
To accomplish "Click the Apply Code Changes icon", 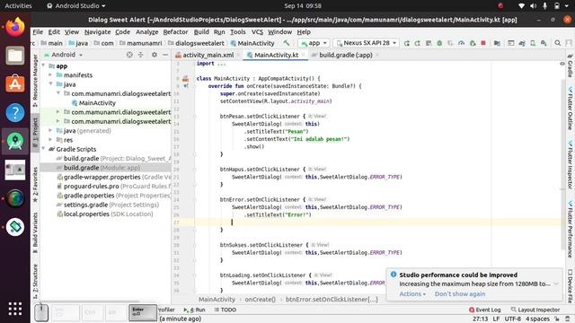I will 429,43.
